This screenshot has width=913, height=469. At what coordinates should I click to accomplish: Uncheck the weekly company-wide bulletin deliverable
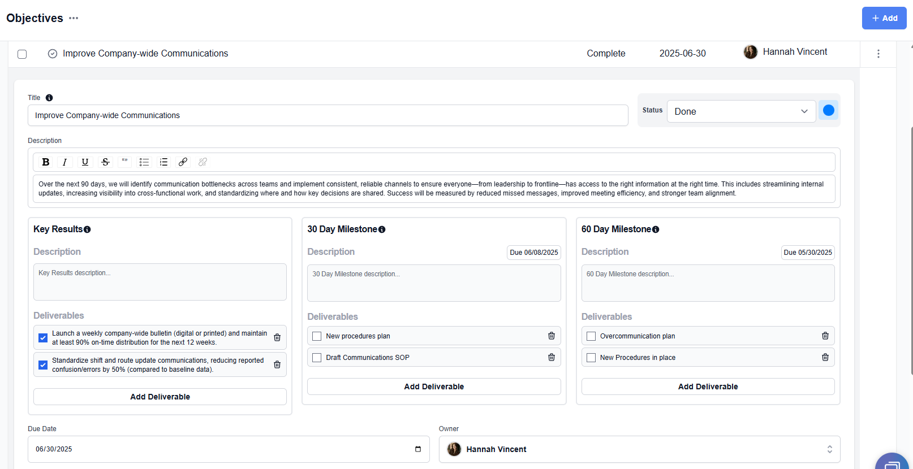click(43, 338)
